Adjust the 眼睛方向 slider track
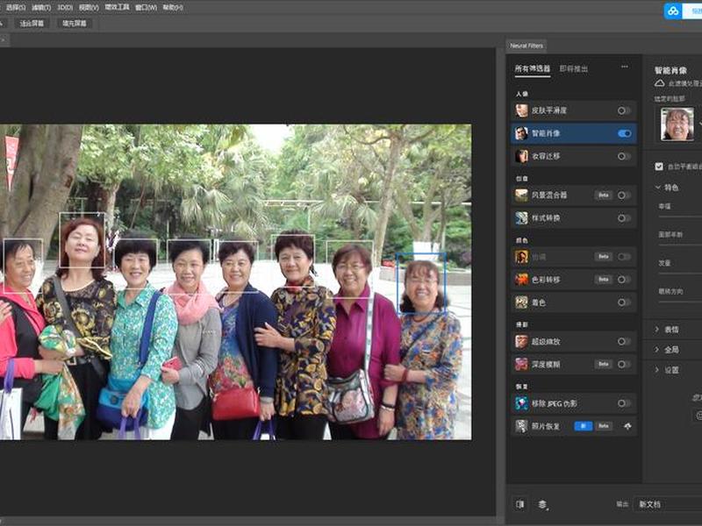Image resolution: width=702 pixels, height=526 pixels. (679, 302)
